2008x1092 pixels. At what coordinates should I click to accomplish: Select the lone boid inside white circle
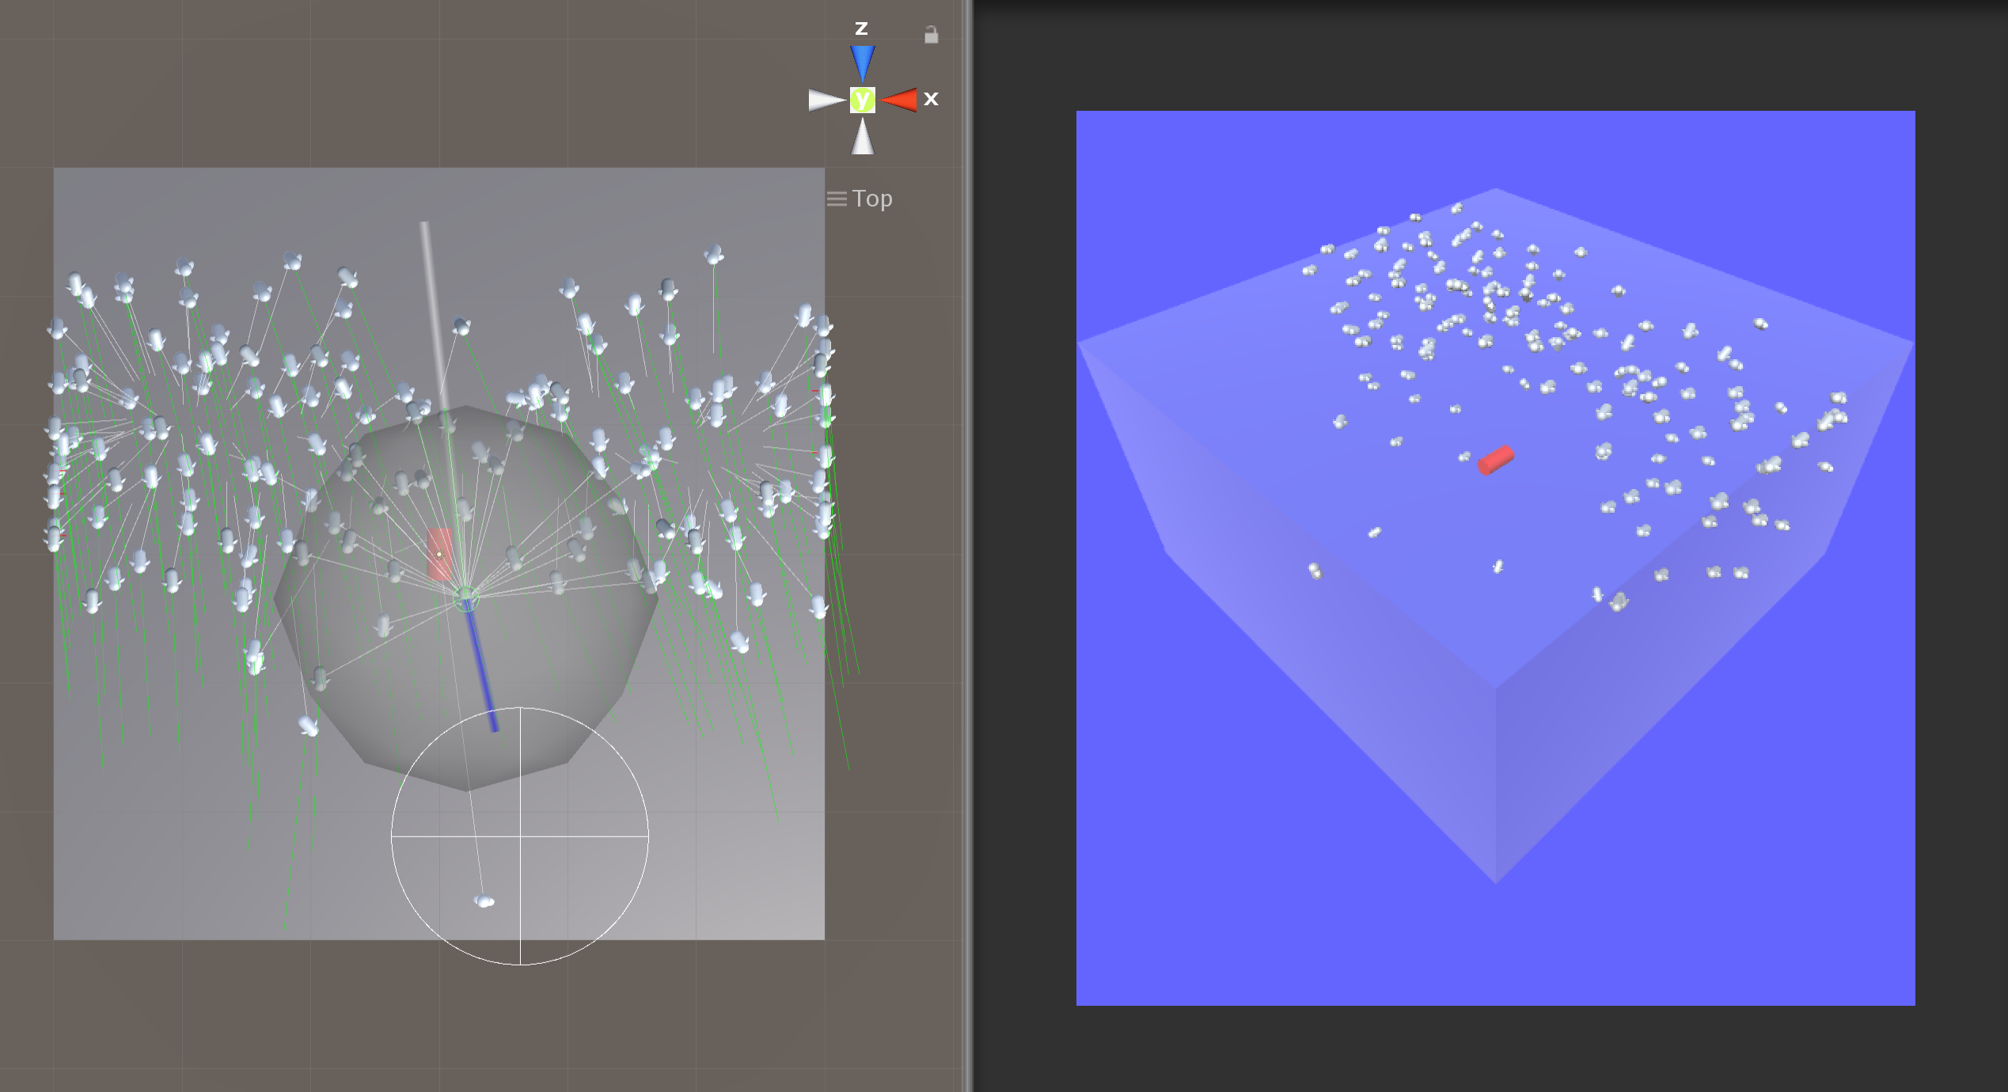tap(484, 901)
